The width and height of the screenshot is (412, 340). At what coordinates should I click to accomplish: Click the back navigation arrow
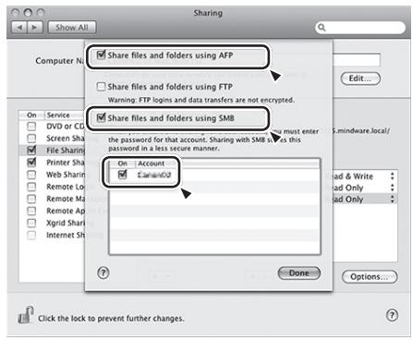19,28
